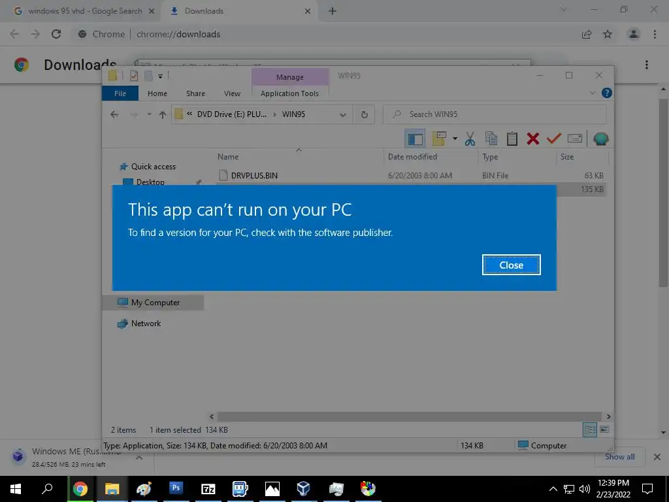Select Desktop in navigation pane
This screenshot has width=669, height=502.
click(x=150, y=182)
